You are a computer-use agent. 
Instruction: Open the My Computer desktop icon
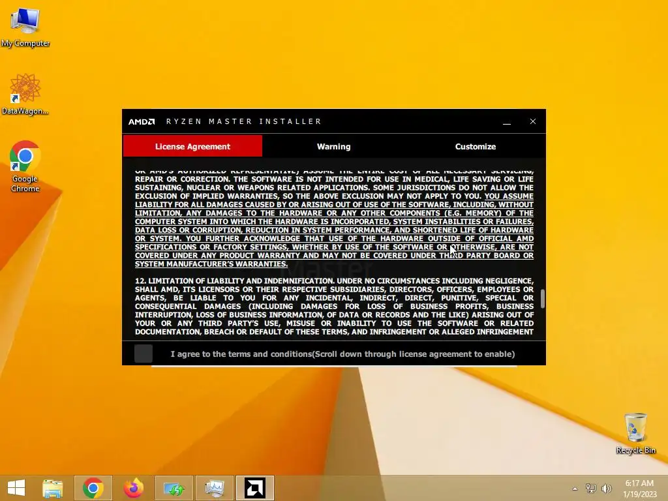click(x=25, y=27)
